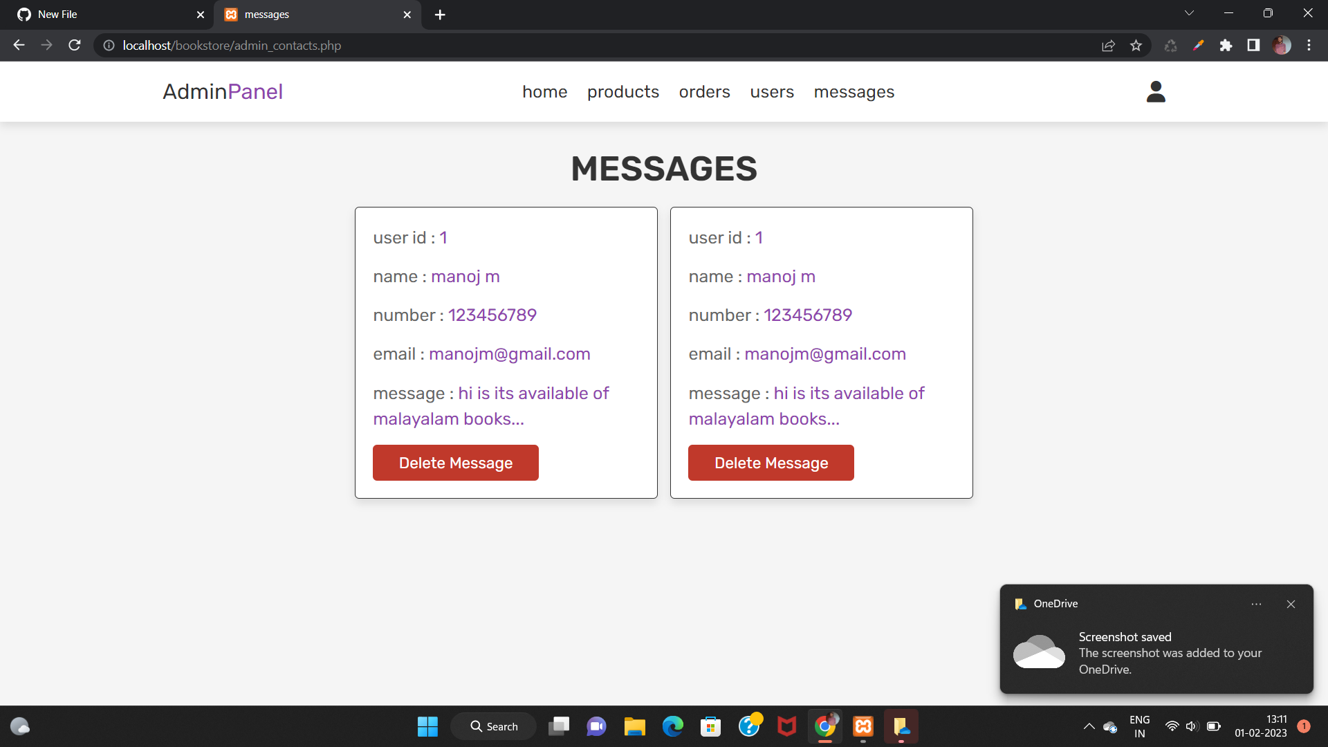Open a new browser tab
This screenshot has height=747, width=1328.
pyautogui.click(x=440, y=15)
